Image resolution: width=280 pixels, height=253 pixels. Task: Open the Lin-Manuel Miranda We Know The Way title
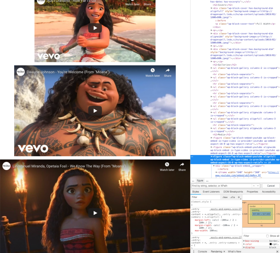(69, 166)
